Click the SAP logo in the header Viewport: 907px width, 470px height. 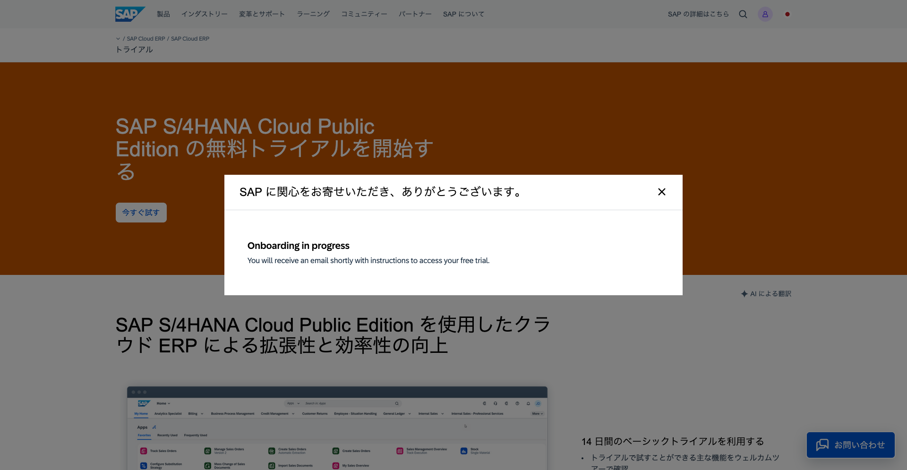[x=130, y=14]
